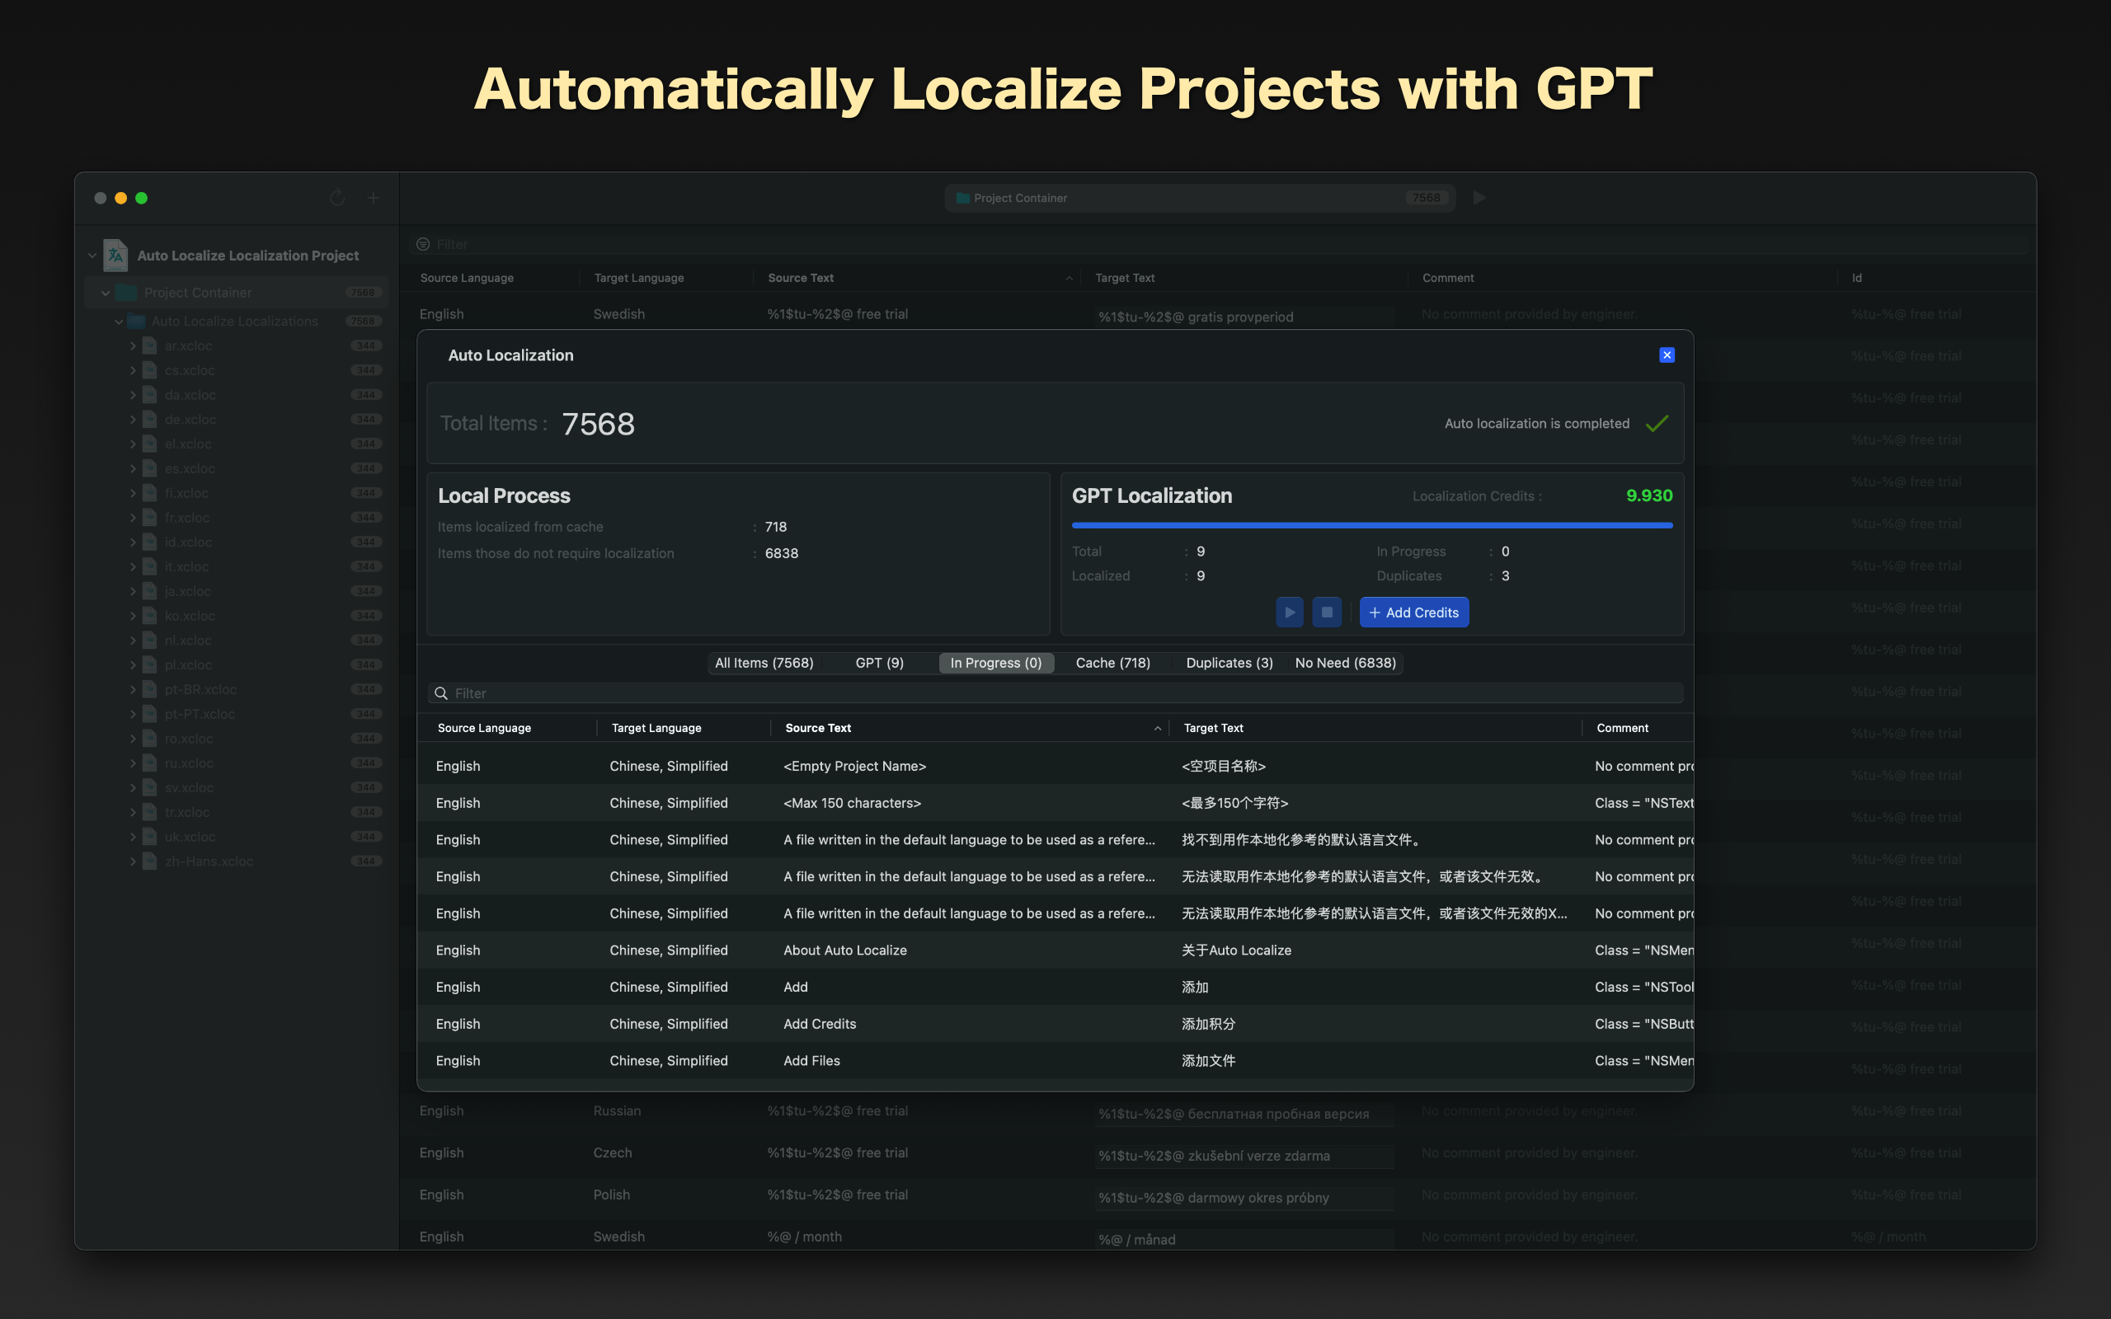This screenshot has width=2111, height=1319.
Task: Click the Localization Credits value 9.930
Action: [1648, 495]
